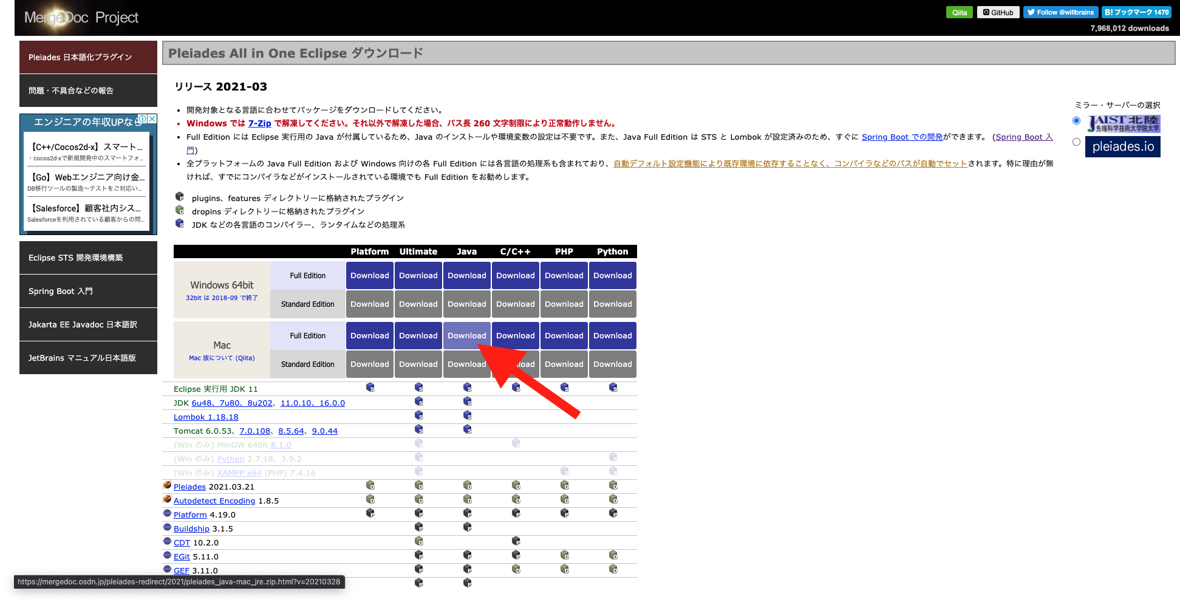Click the Buildship row icon under Java
Viewport: 1180px width, 605px height.
[468, 527]
